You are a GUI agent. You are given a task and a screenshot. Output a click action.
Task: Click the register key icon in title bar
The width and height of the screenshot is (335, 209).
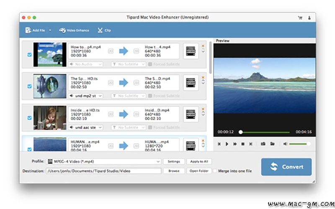(x=309, y=18)
